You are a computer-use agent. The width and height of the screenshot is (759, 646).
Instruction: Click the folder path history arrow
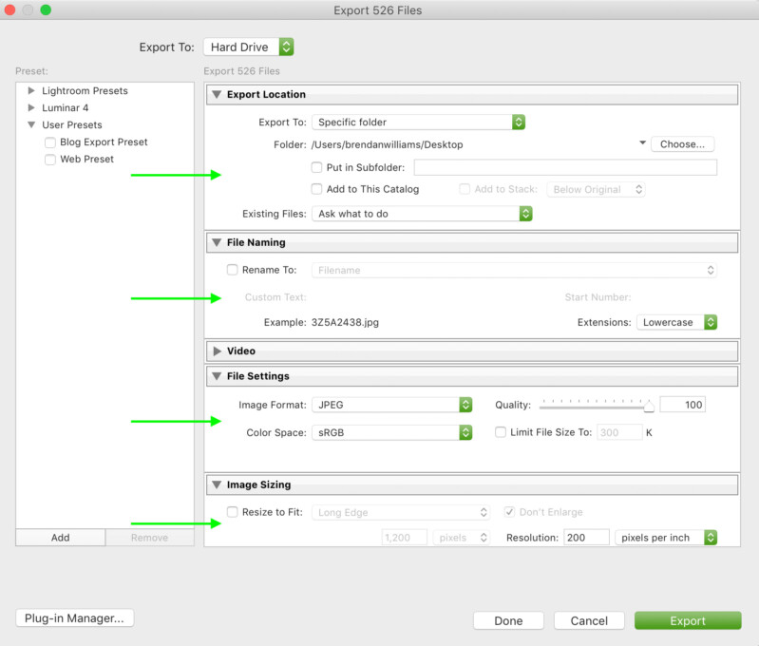click(644, 144)
